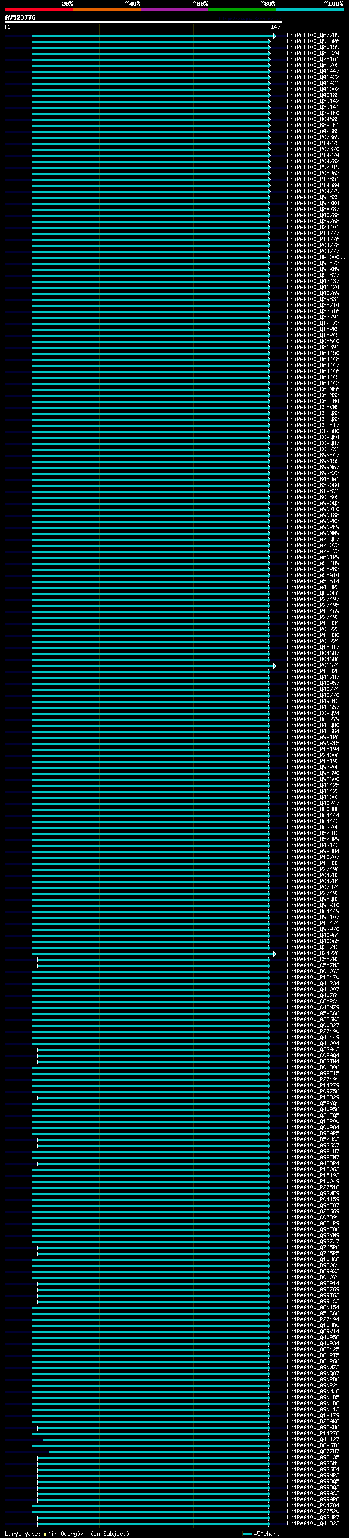The image size is (349, 1538).
Task: Open hit UniRef100_Q9C5R6
Action: tap(313, 41)
